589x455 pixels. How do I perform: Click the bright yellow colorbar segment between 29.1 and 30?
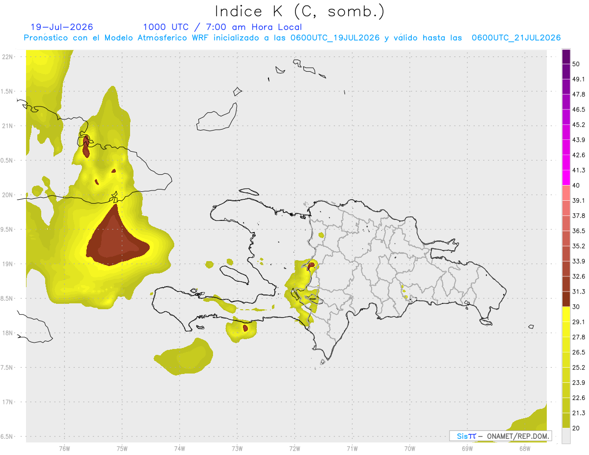coord(566,314)
